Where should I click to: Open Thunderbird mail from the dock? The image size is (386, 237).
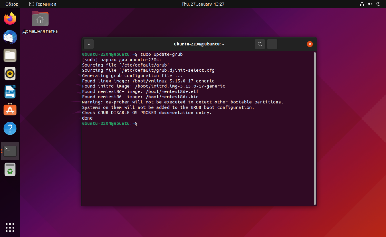point(10,37)
